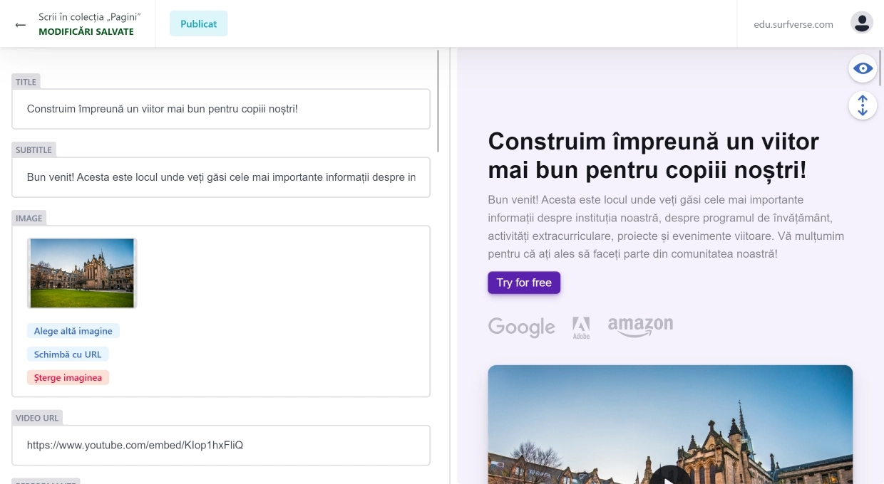Open the user account avatar menu
This screenshot has height=484, width=884.
coord(862,22)
